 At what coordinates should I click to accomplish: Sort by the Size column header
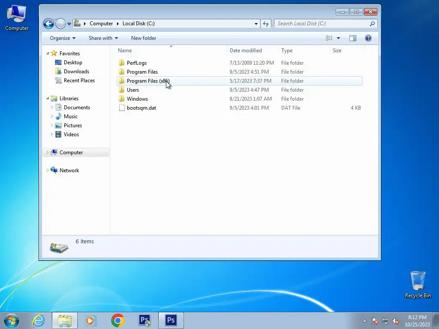click(x=337, y=51)
